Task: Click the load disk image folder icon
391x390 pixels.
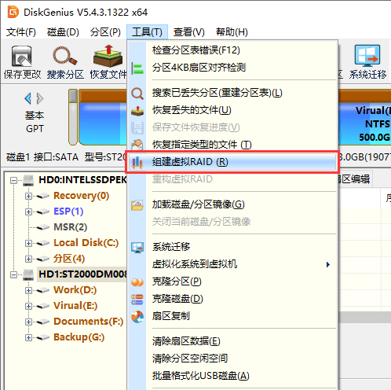Action: click(137, 205)
